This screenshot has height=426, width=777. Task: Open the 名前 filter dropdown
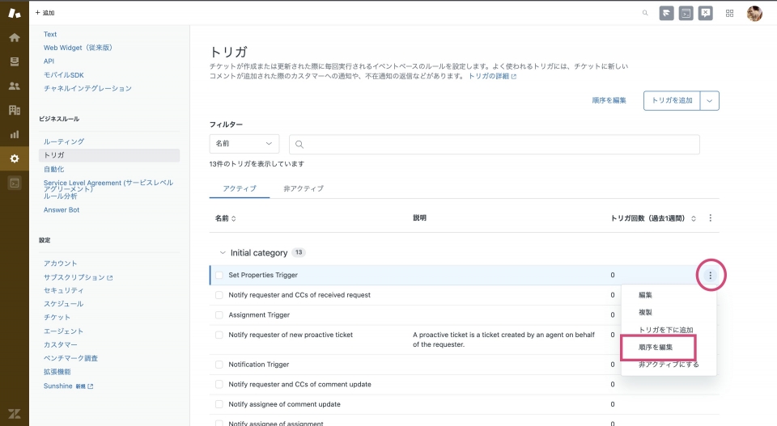(244, 144)
